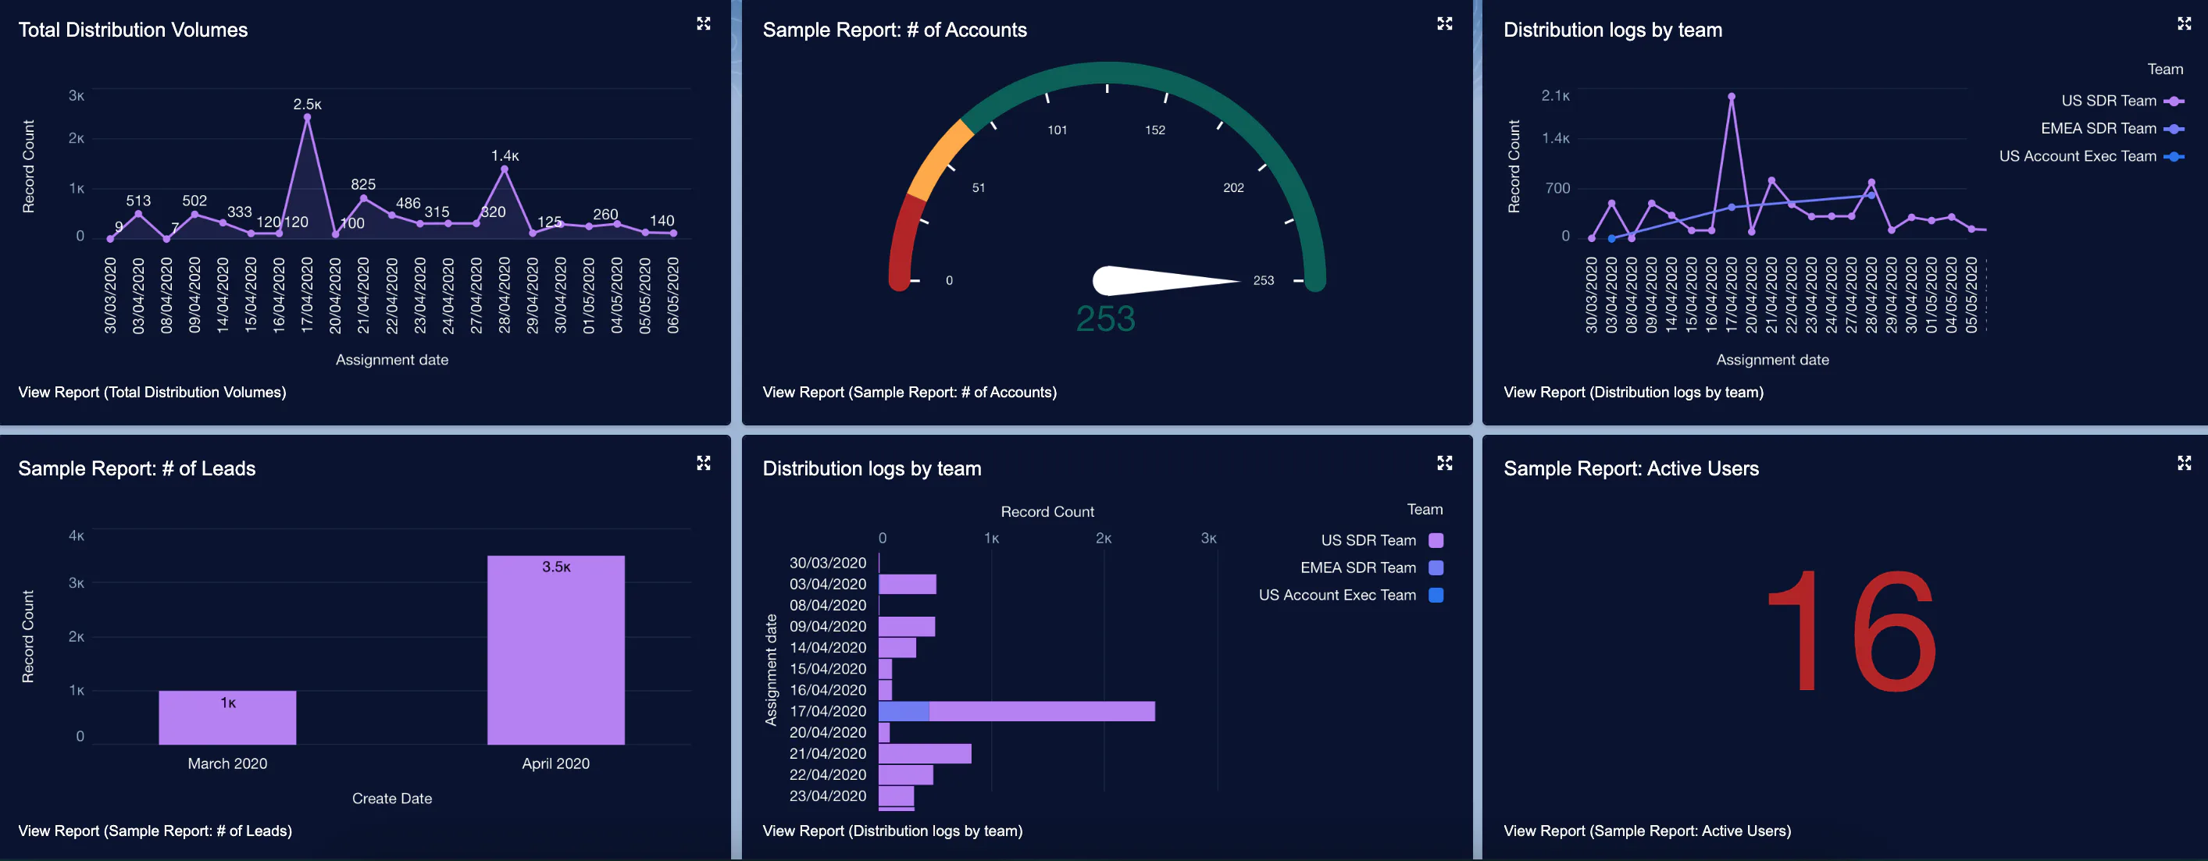Click the blue EMEA segment of the 17/04/2020 bar

click(904, 712)
